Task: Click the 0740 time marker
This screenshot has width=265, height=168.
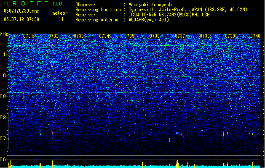Action: (x=255, y=36)
